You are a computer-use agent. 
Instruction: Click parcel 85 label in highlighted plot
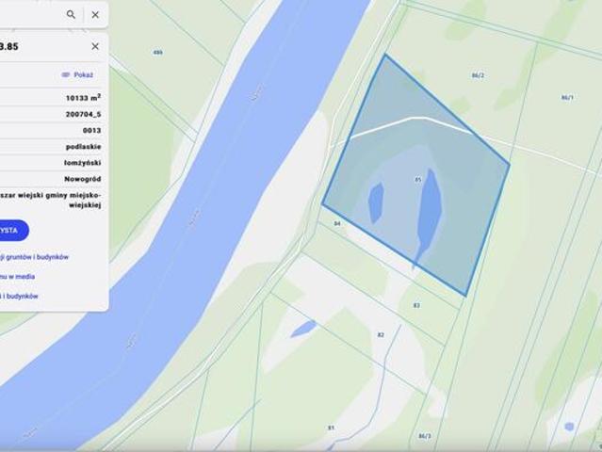tap(418, 179)
